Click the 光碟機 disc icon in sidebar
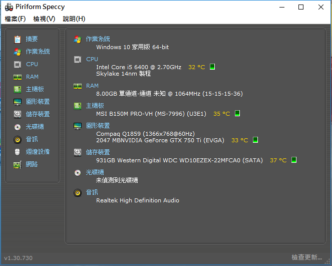332x266 pixels. coord(18,127)
